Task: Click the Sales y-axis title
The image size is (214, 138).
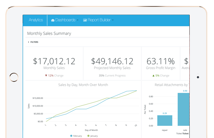Action: [x=29, y=106]
